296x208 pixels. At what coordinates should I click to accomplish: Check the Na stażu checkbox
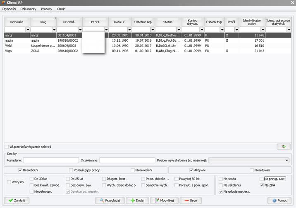pyautogui.click(x=220, y=179)
